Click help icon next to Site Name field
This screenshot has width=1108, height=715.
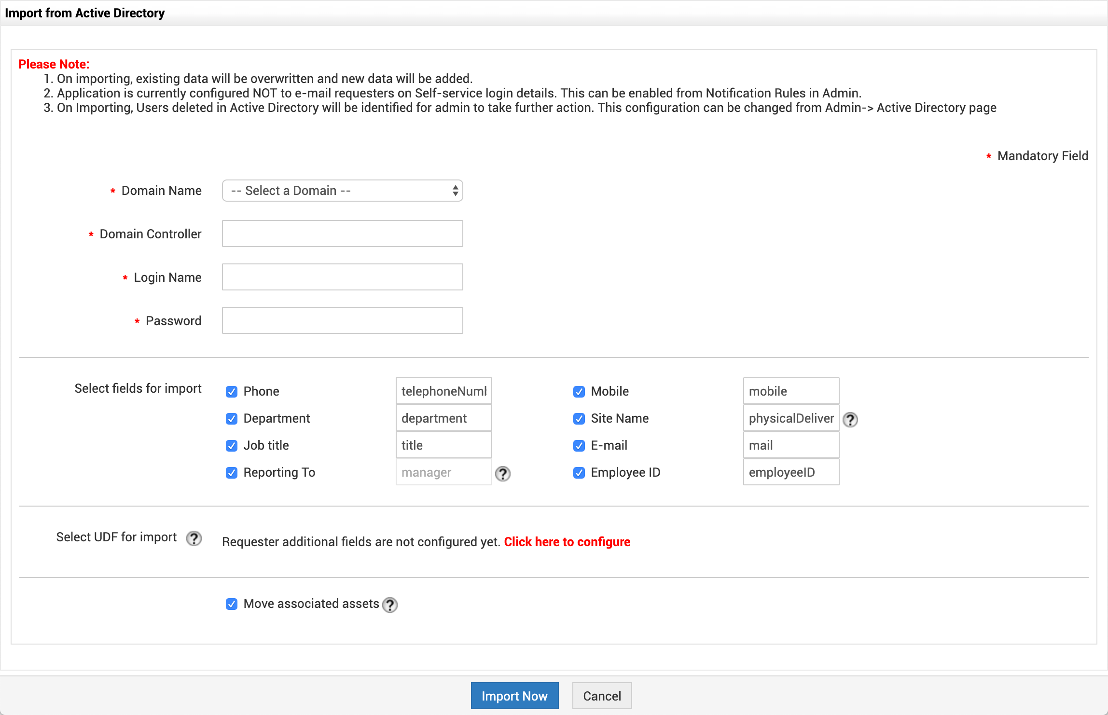pos(850,420)
